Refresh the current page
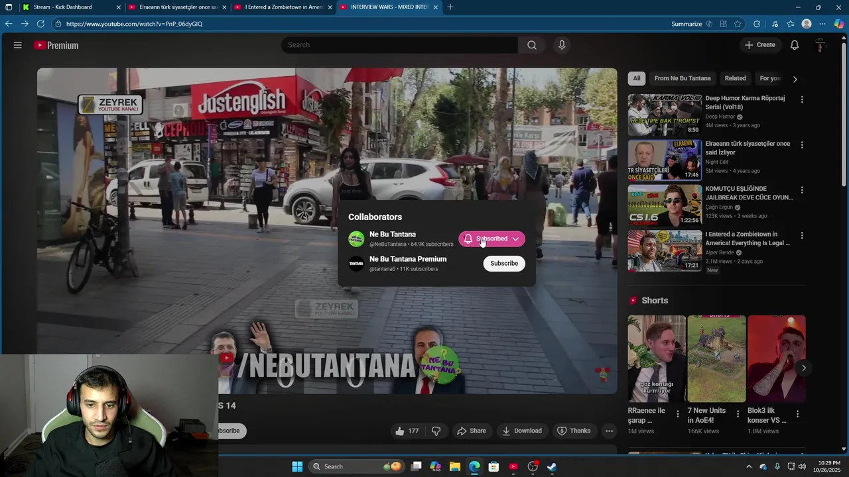The image size is (849, 477). pos(40,24)
